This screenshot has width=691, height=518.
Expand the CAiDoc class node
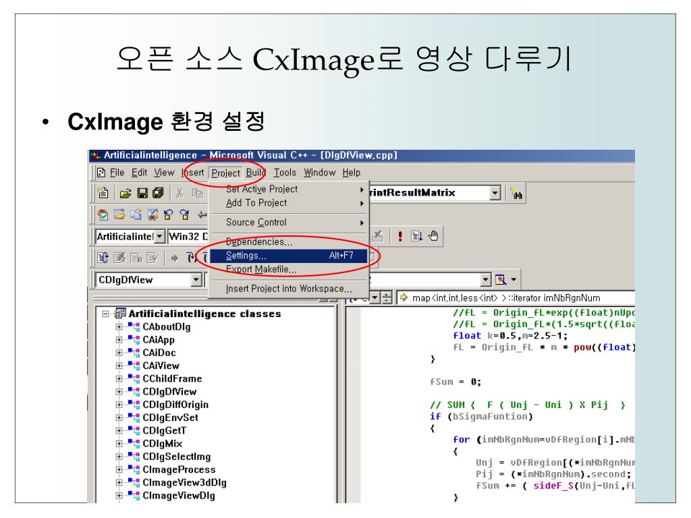pyautogui.click(x=119, y=353)
